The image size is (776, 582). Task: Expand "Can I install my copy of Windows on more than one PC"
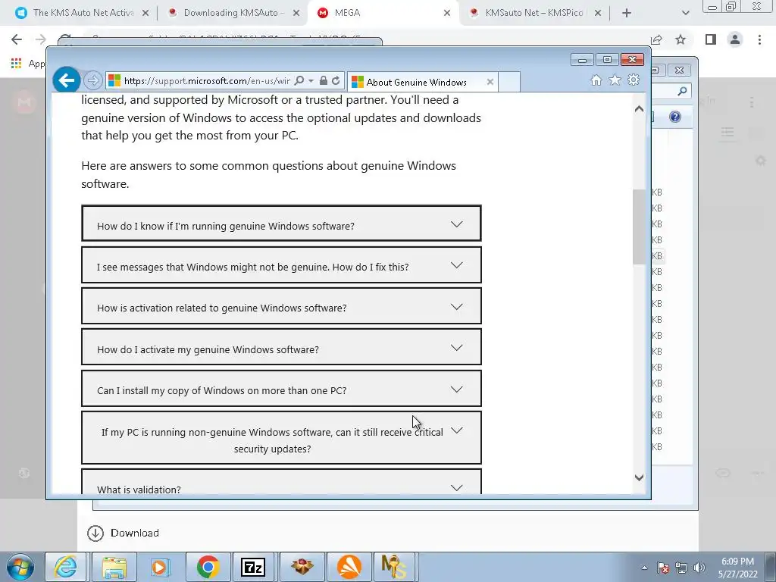(x=281, y=389)
